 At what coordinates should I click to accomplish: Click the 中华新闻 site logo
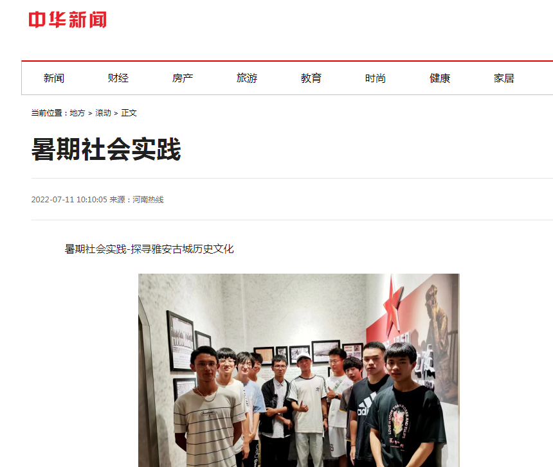pyautogui.click(x=68, y=20)
